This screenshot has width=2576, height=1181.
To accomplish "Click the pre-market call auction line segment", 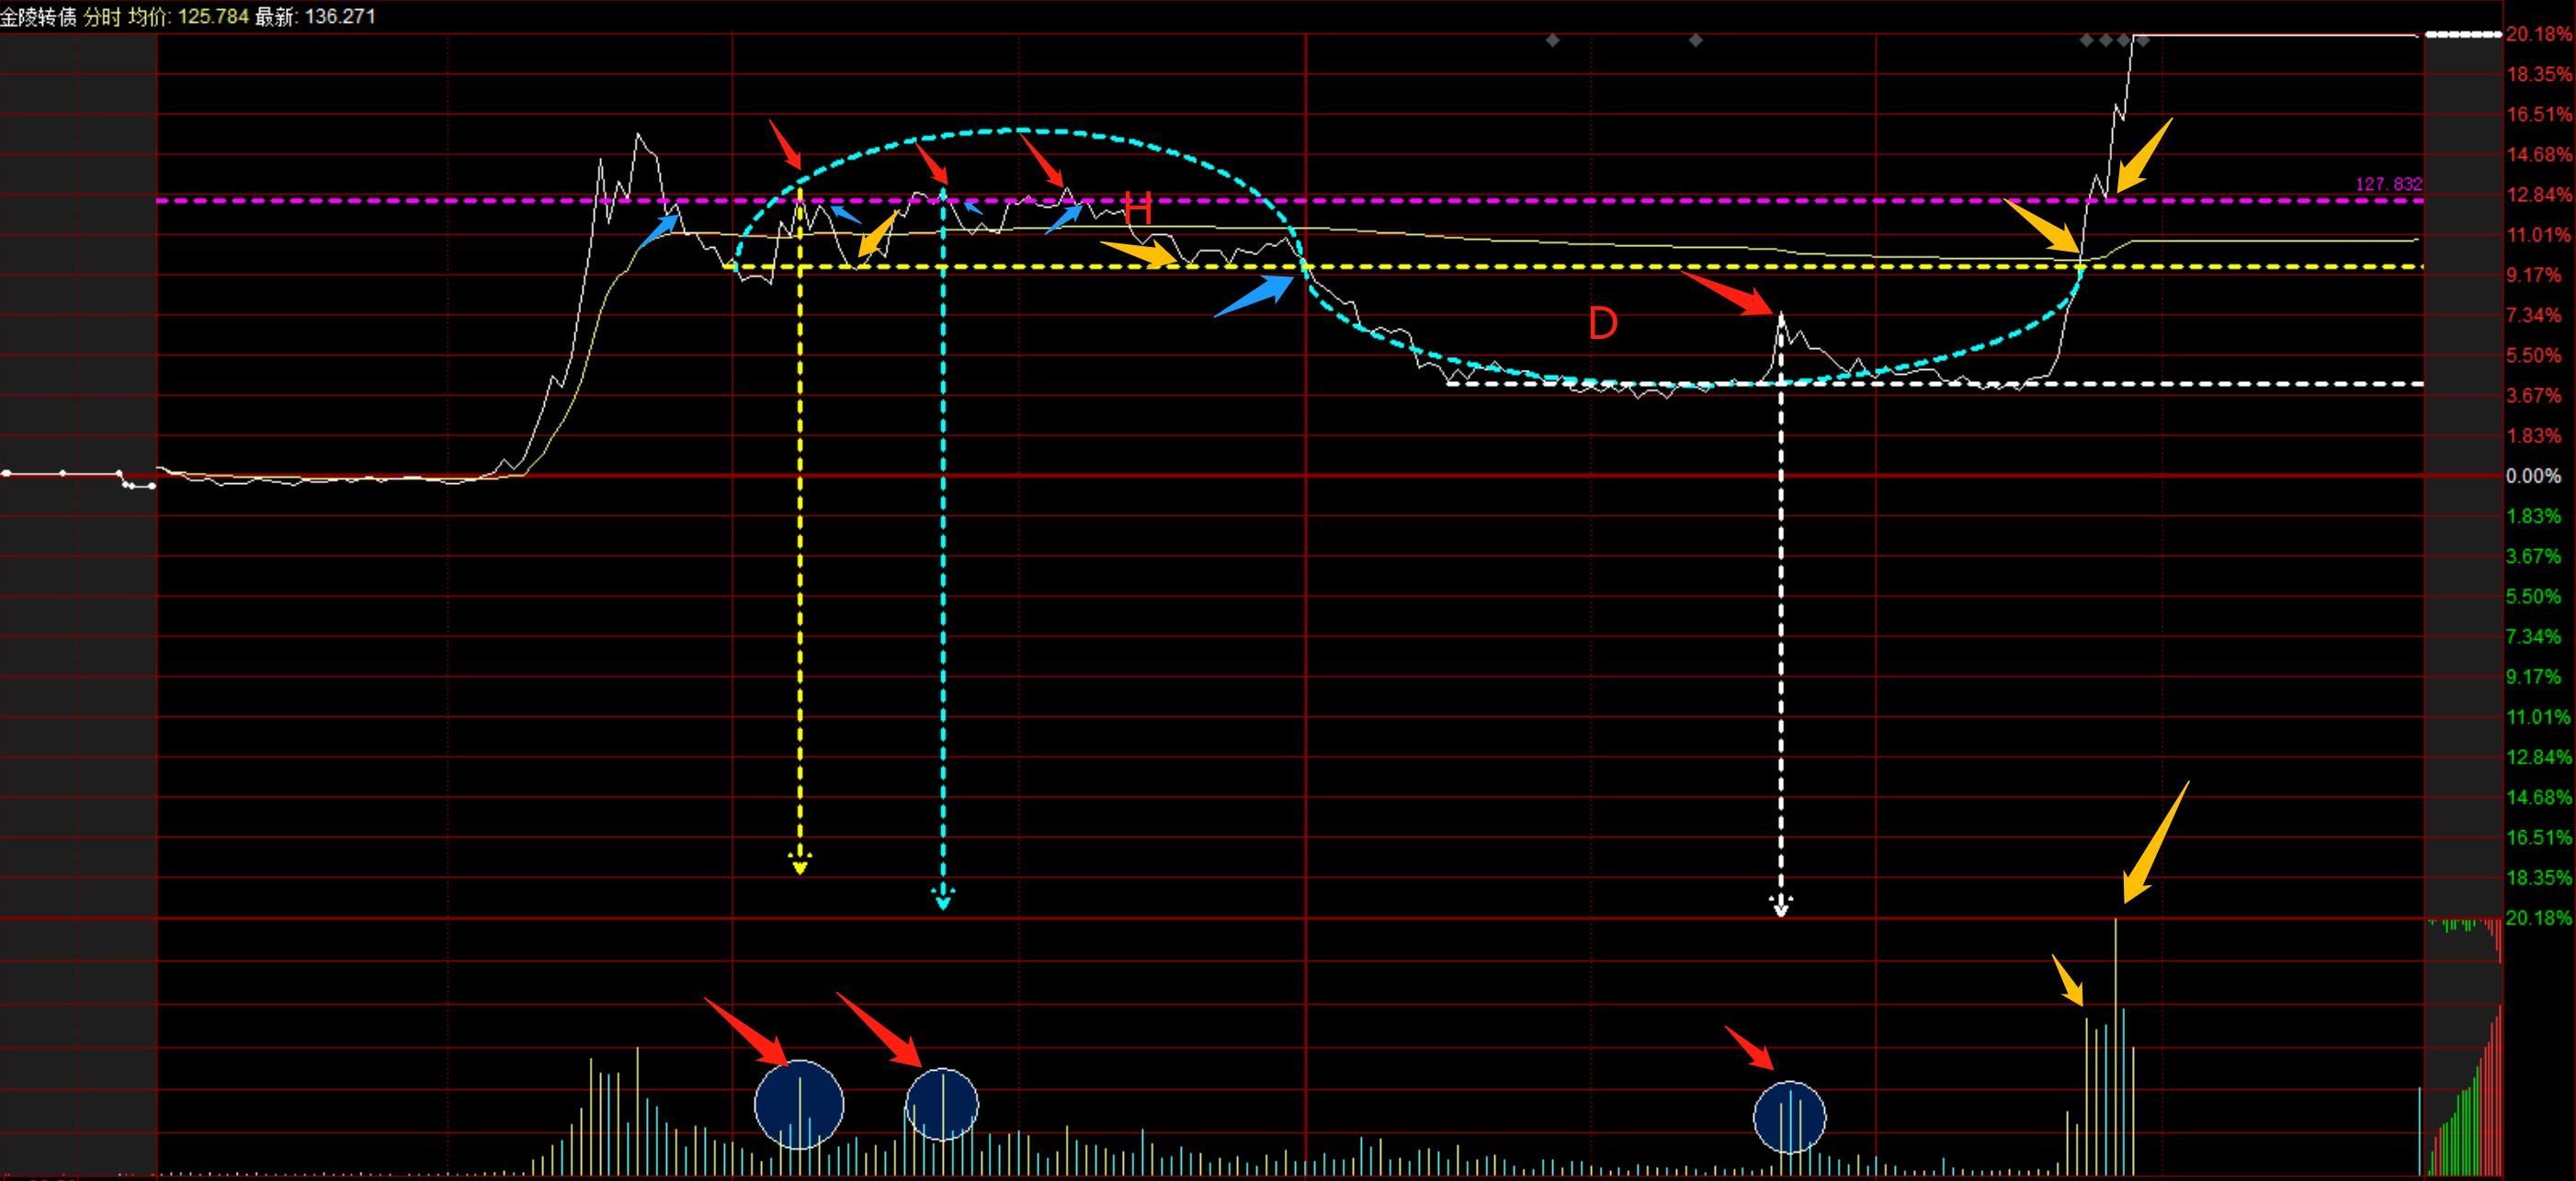I will tap(78, 478).
